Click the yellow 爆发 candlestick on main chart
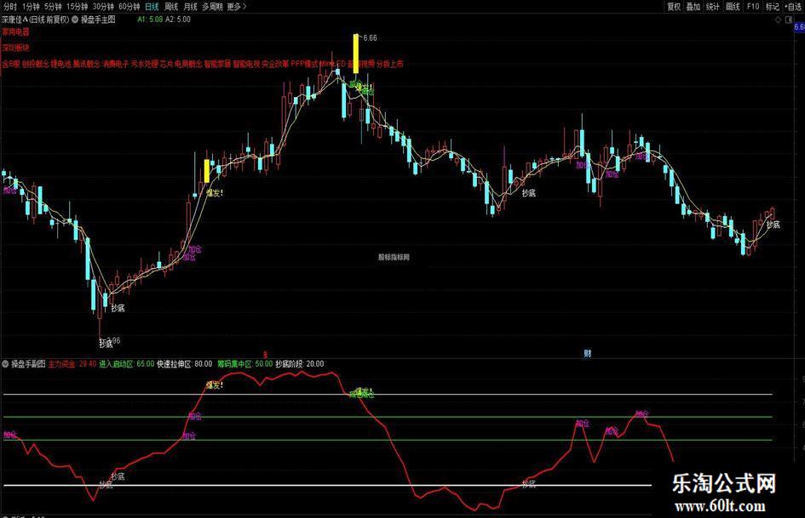 tap(206, 171)
